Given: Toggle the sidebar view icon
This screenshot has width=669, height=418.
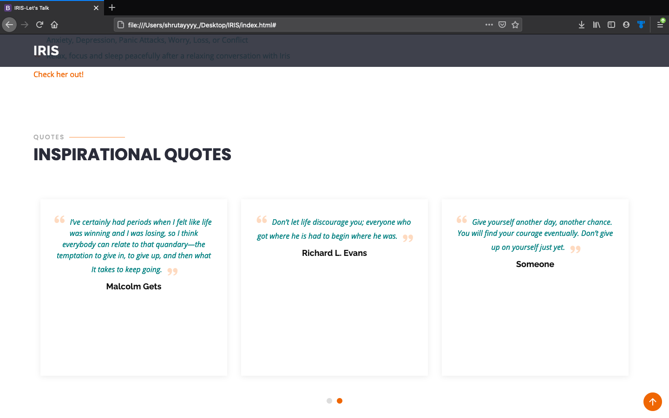Looking at the screenshot, I should pyautogui.click(x=611, y=25).
